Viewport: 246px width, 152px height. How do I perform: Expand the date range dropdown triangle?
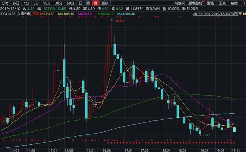pos(240,14)
